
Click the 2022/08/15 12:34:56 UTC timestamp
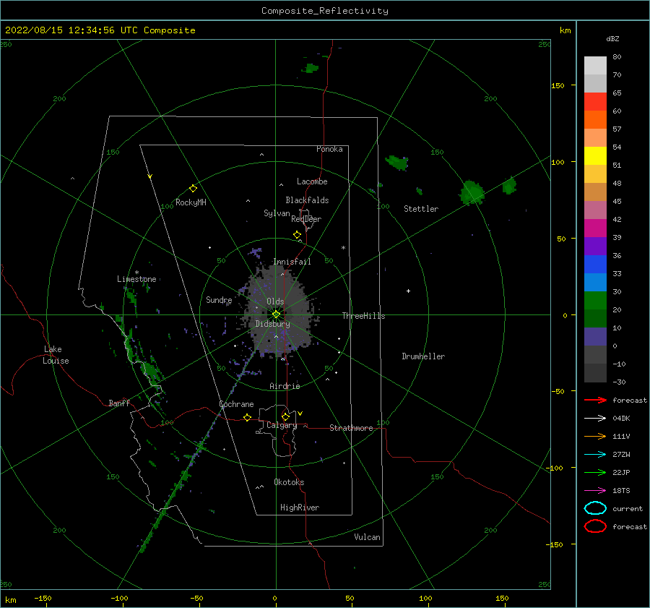(x=71, y=30)
